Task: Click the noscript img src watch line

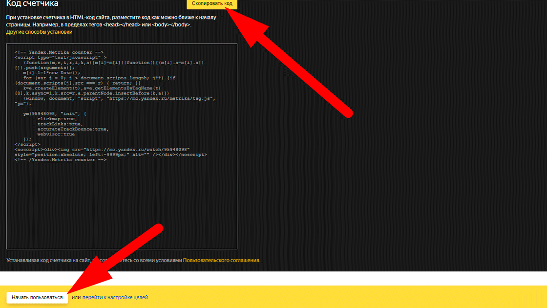Action: 102,150
